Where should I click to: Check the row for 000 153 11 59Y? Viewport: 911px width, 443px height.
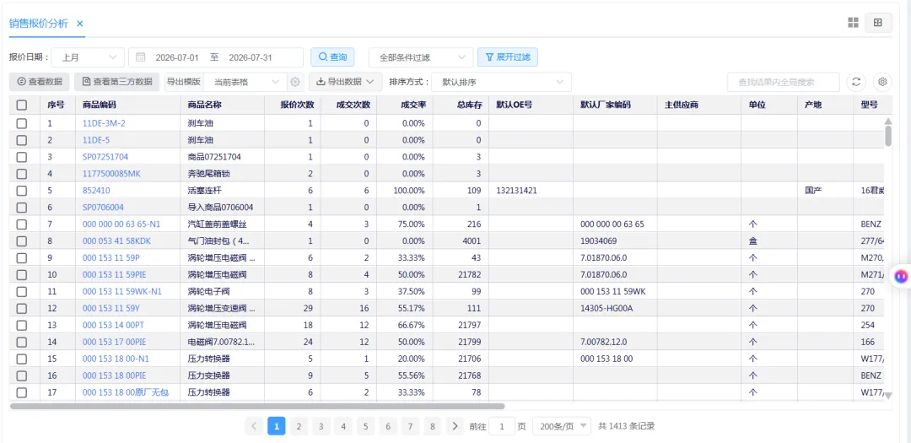pos(21,308)
